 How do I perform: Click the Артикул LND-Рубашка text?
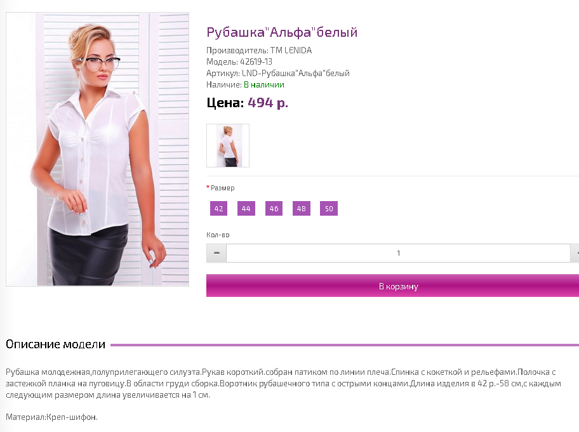pyautogui.click(x=277, y=73)
